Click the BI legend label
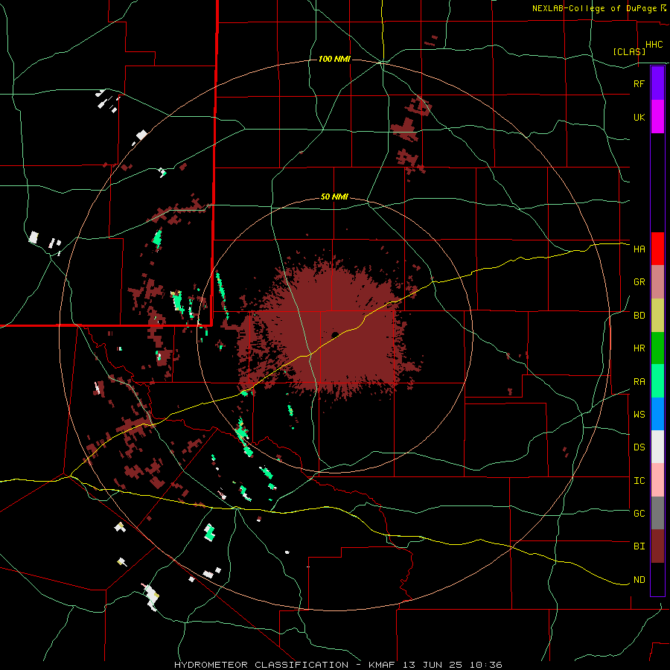The width and height of the screenshot is (670, 670). 639,546
